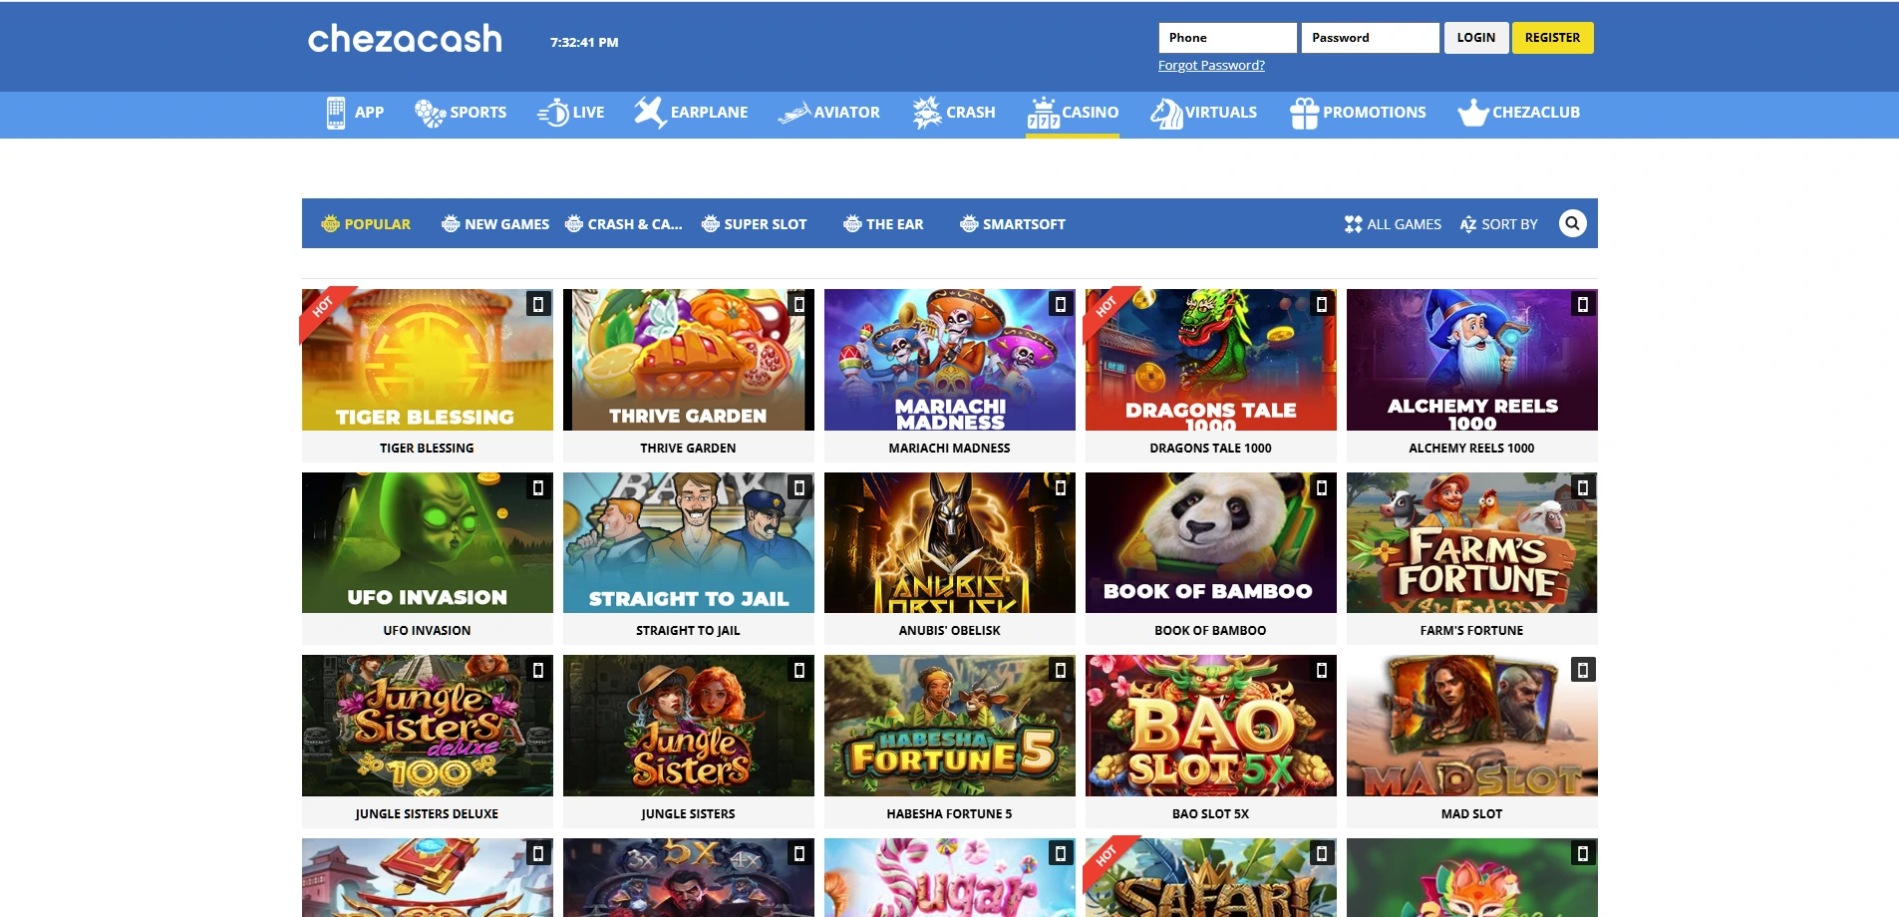Click the Promotions gift icon

[x=1304, y=113]
